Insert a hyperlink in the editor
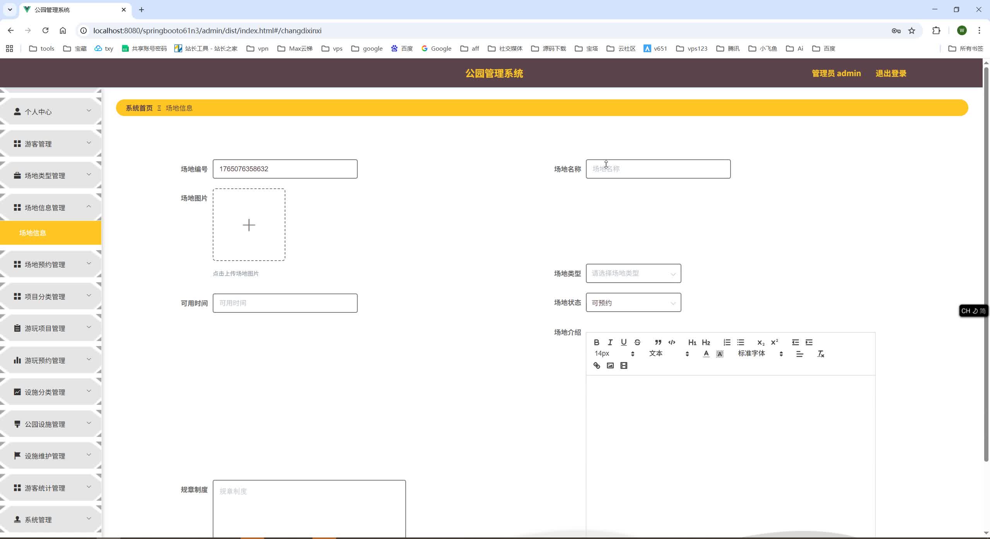The height and width of the screenshot is (539, 990). click(596, 365)
